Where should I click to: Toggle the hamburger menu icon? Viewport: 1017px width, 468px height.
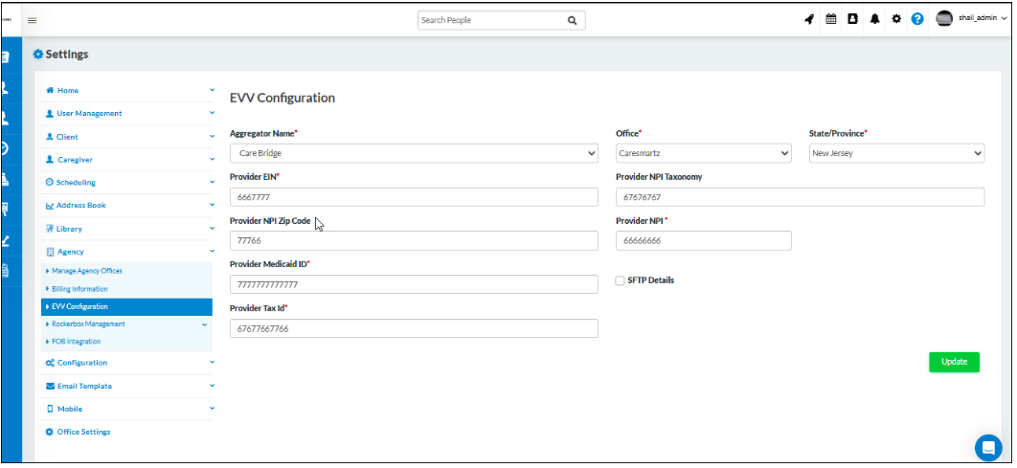(32, 20)
